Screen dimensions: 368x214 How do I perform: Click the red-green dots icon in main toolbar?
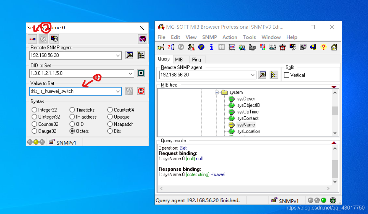coord(262,47)
